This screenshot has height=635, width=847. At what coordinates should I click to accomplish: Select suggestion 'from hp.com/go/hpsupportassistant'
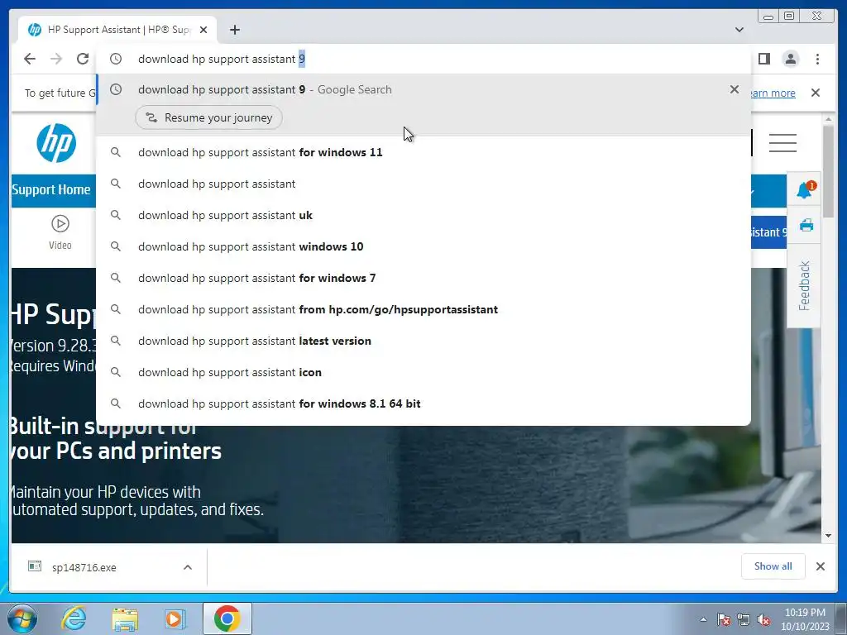tap(423, 309)
